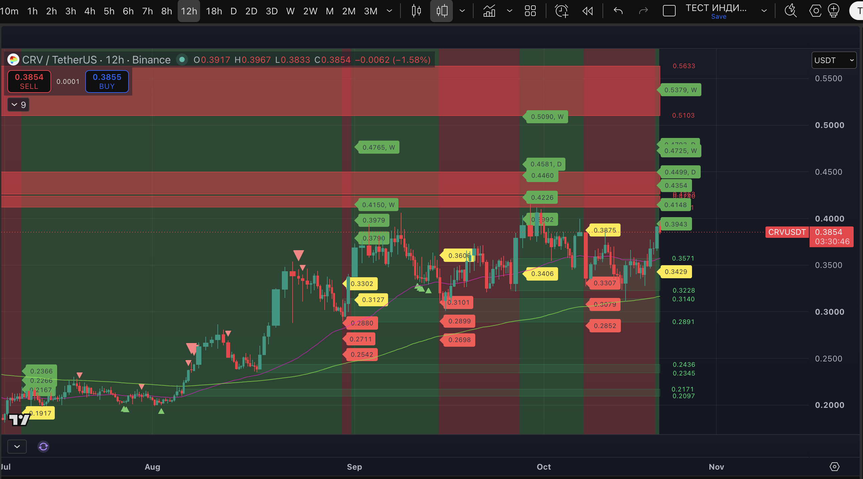The image size is (863, 479).
Task: Open the layout setup square icon
Action: [x=669, y=11]
